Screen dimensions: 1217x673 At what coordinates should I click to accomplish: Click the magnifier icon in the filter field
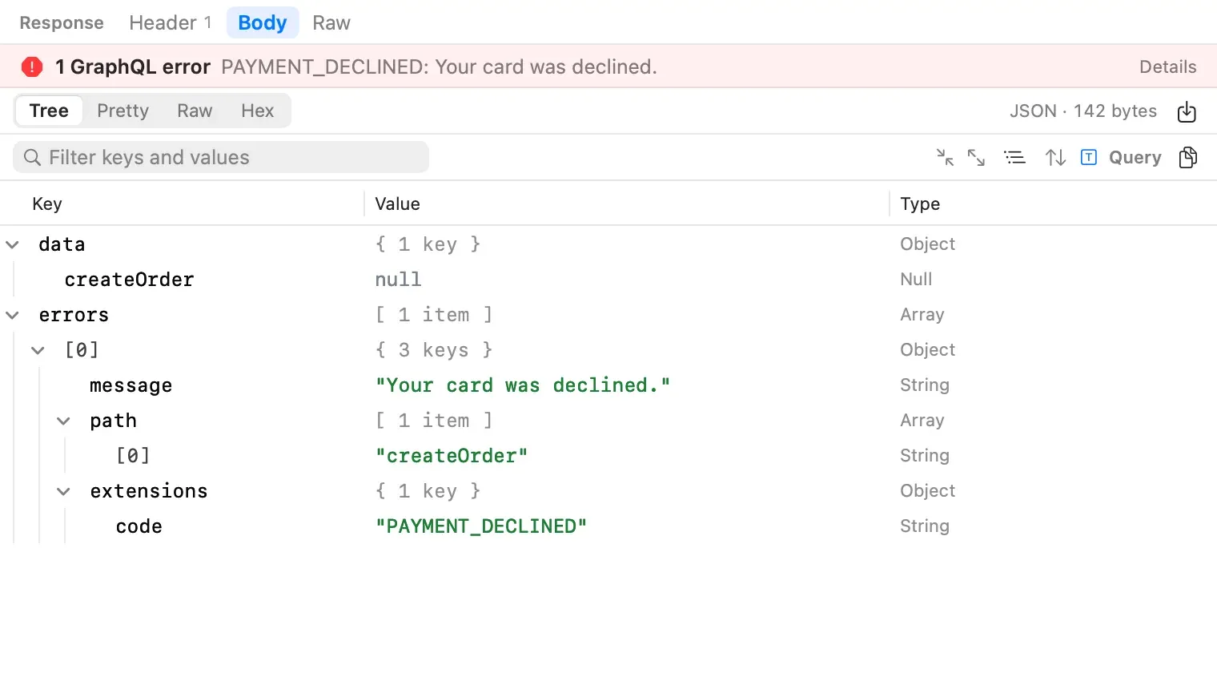(x=32, y=157)
